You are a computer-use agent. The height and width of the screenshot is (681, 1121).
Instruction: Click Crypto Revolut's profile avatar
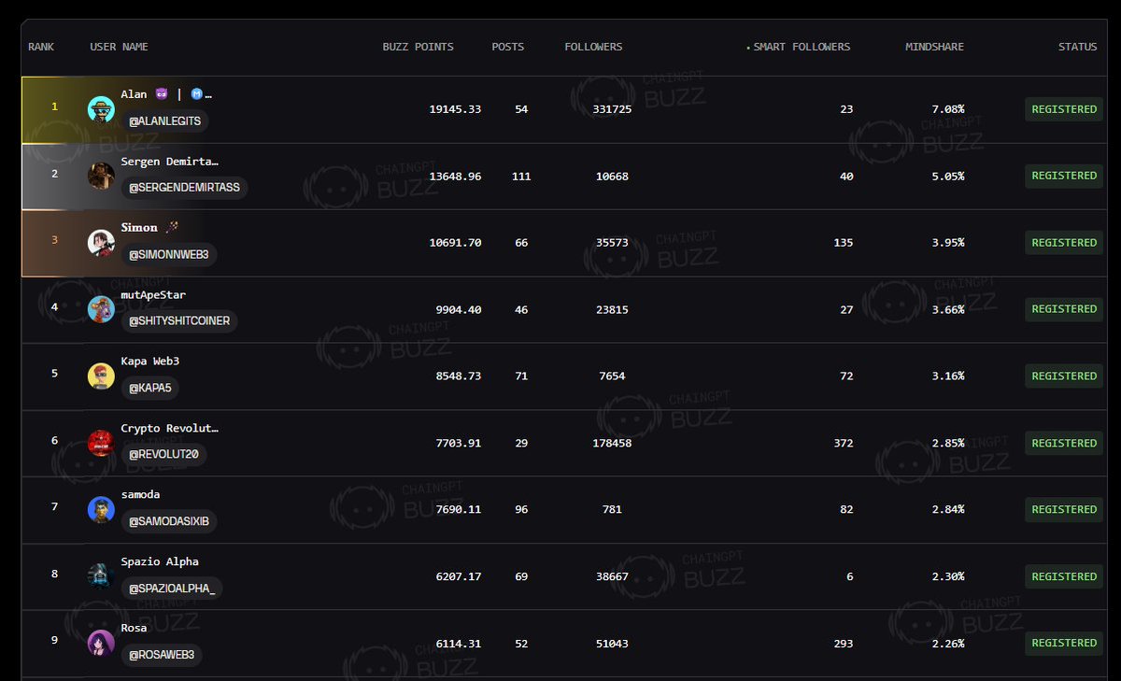point(101,443)
